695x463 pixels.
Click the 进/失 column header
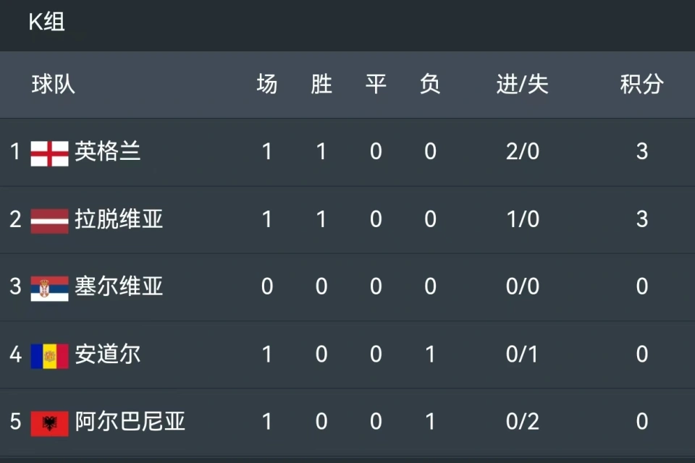[523, 84]
